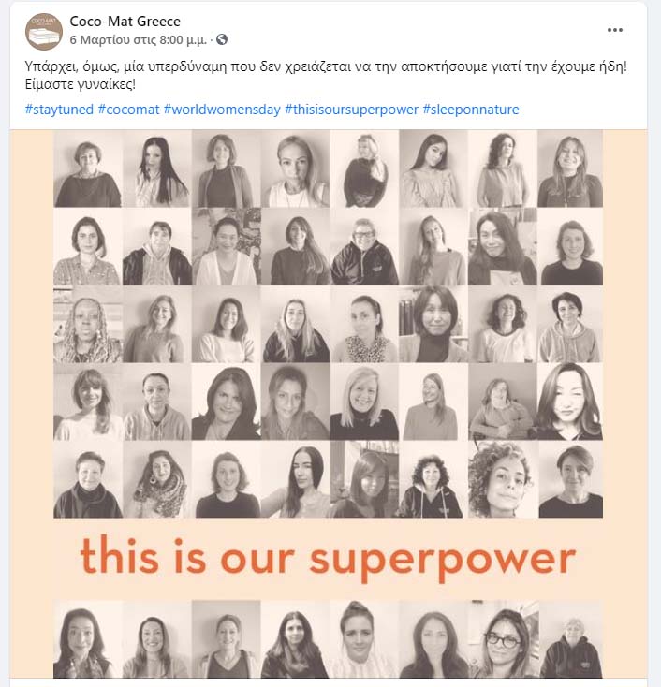The image size is (661, 687).
Task: Click the bottom-right portrait below the superpower text
Action: (569, 640)
